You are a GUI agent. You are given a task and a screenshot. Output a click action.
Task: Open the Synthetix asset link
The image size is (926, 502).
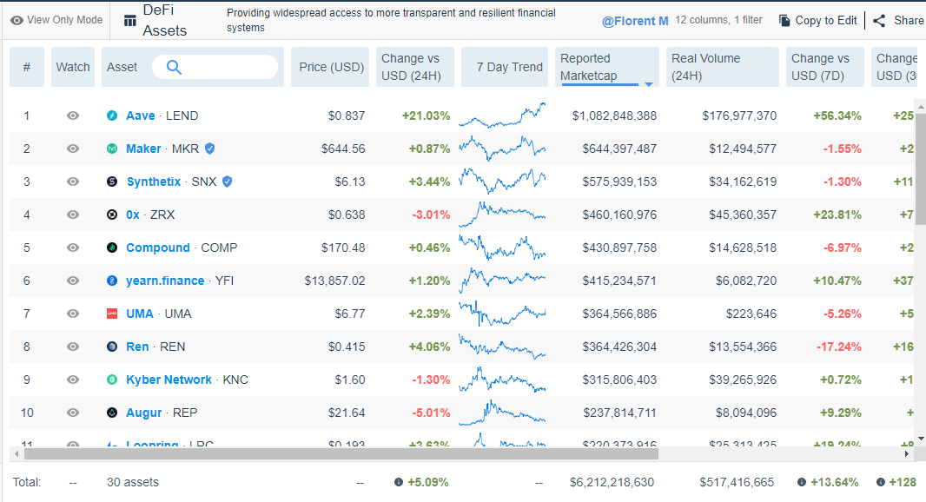pyautogui.click(x=154, y=182)
